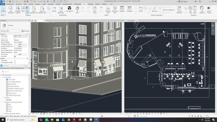Screen dimensions: 217x122
Task: Open the Filters tool
Action: pyautogui.click(x=23, y=9)
